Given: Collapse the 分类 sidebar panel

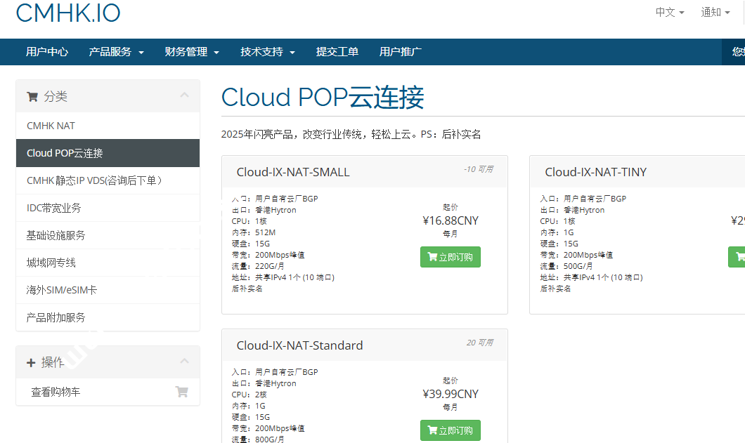Looking at the screenshot, I should click(x=184, y=95).
